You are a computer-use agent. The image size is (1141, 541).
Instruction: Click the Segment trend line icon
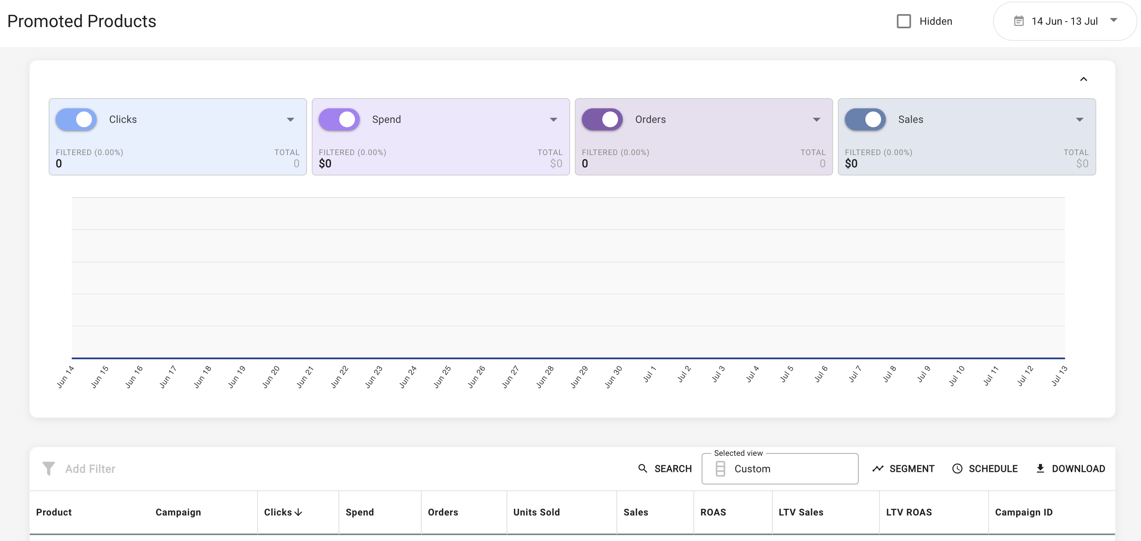[878, 468]
